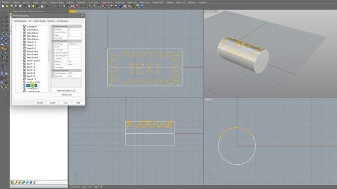The width and height of the screenshot is (337, 189).
Task: Click the Print icon in toolbar
Action: coord(16,6)
